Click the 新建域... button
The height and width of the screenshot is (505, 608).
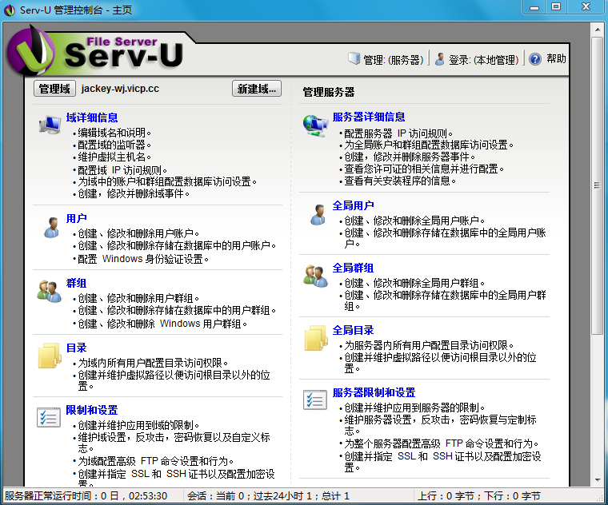point(257,89)
